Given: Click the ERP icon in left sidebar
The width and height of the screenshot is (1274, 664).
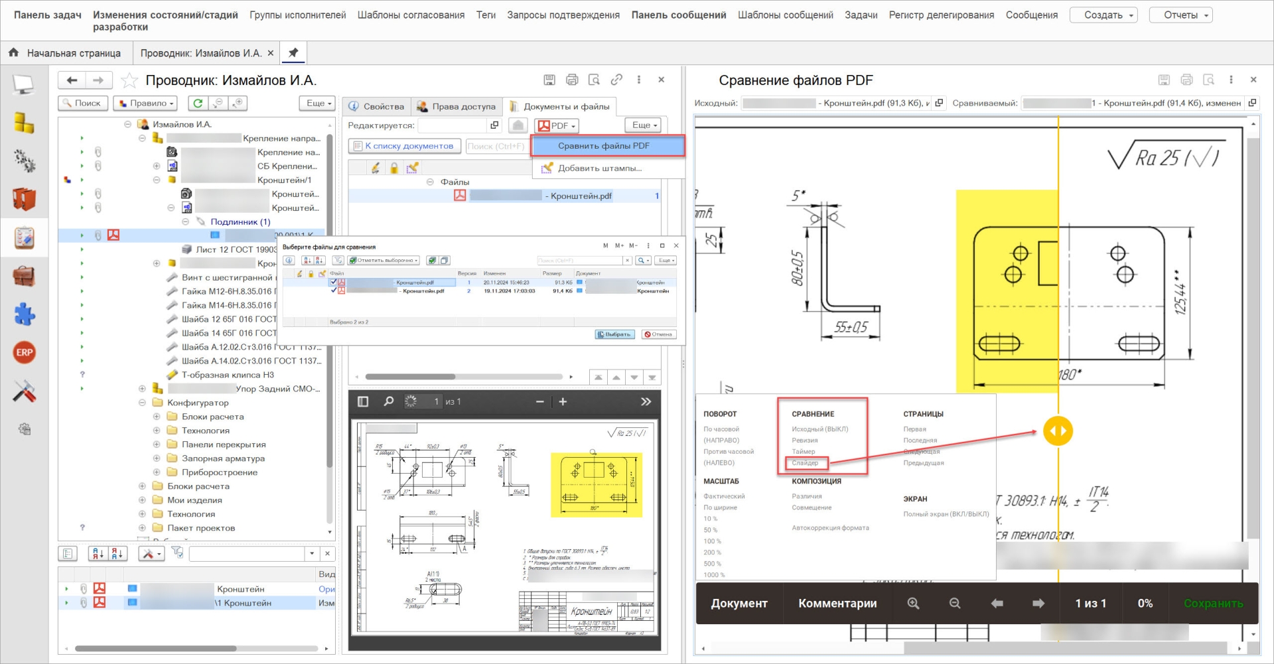Looking at the screenshot, I should tap(24, 352).
